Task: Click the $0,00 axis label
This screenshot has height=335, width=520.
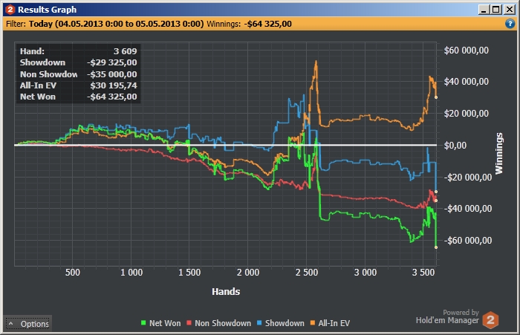Action: (455, 146)
